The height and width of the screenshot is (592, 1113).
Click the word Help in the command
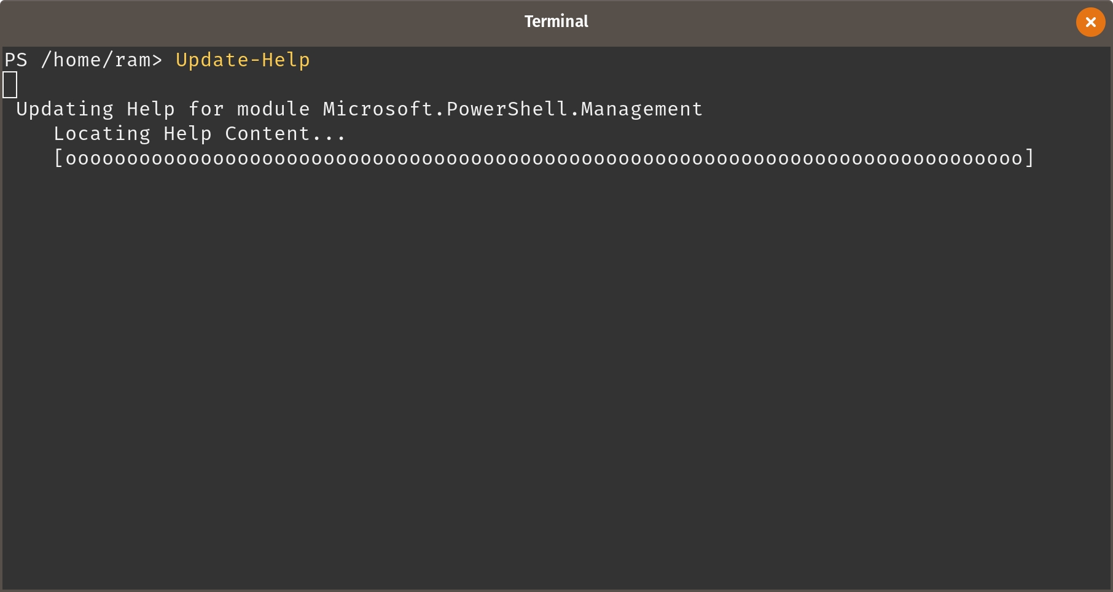pyautogui.click(x=286, y=60)
